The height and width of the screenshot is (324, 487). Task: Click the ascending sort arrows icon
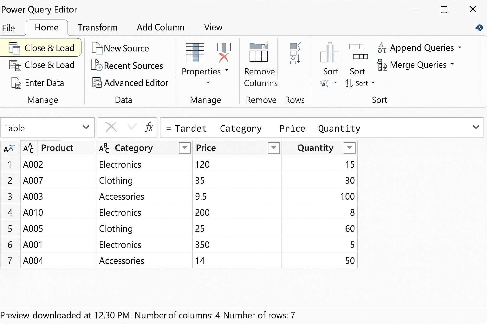tap(349, 83)
